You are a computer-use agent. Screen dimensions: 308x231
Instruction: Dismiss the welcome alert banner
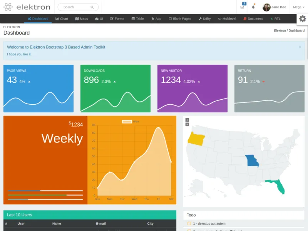coord(300,47)
